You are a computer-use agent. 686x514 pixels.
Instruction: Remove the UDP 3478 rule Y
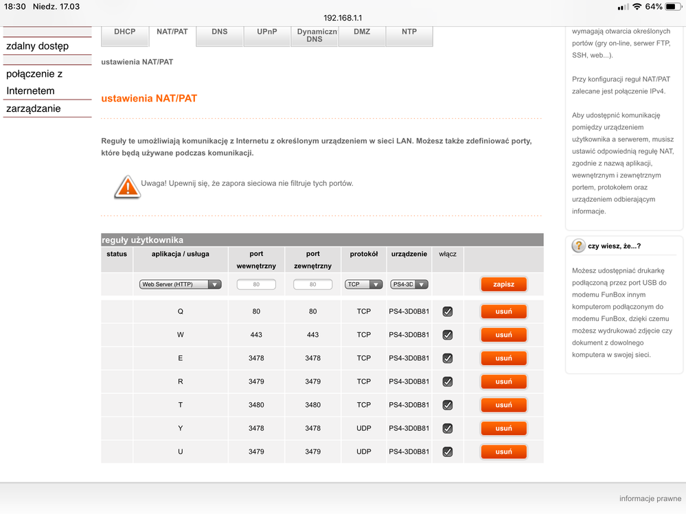tap(503, 428)
